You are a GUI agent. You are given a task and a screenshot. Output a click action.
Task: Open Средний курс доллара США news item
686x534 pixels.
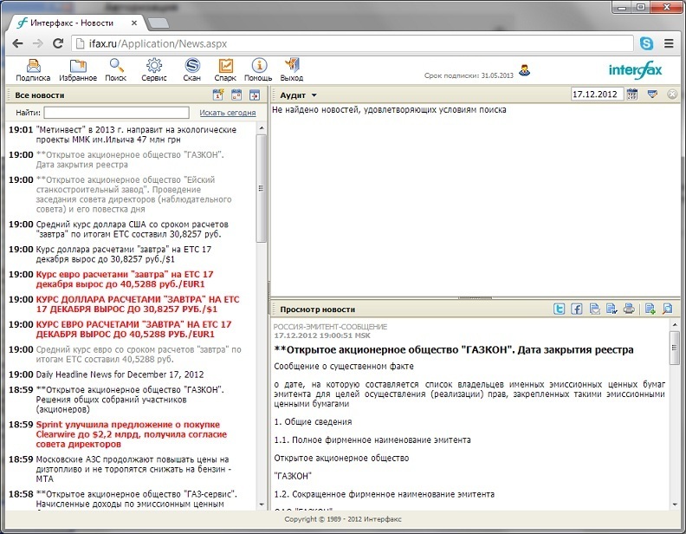pos(132,229)
